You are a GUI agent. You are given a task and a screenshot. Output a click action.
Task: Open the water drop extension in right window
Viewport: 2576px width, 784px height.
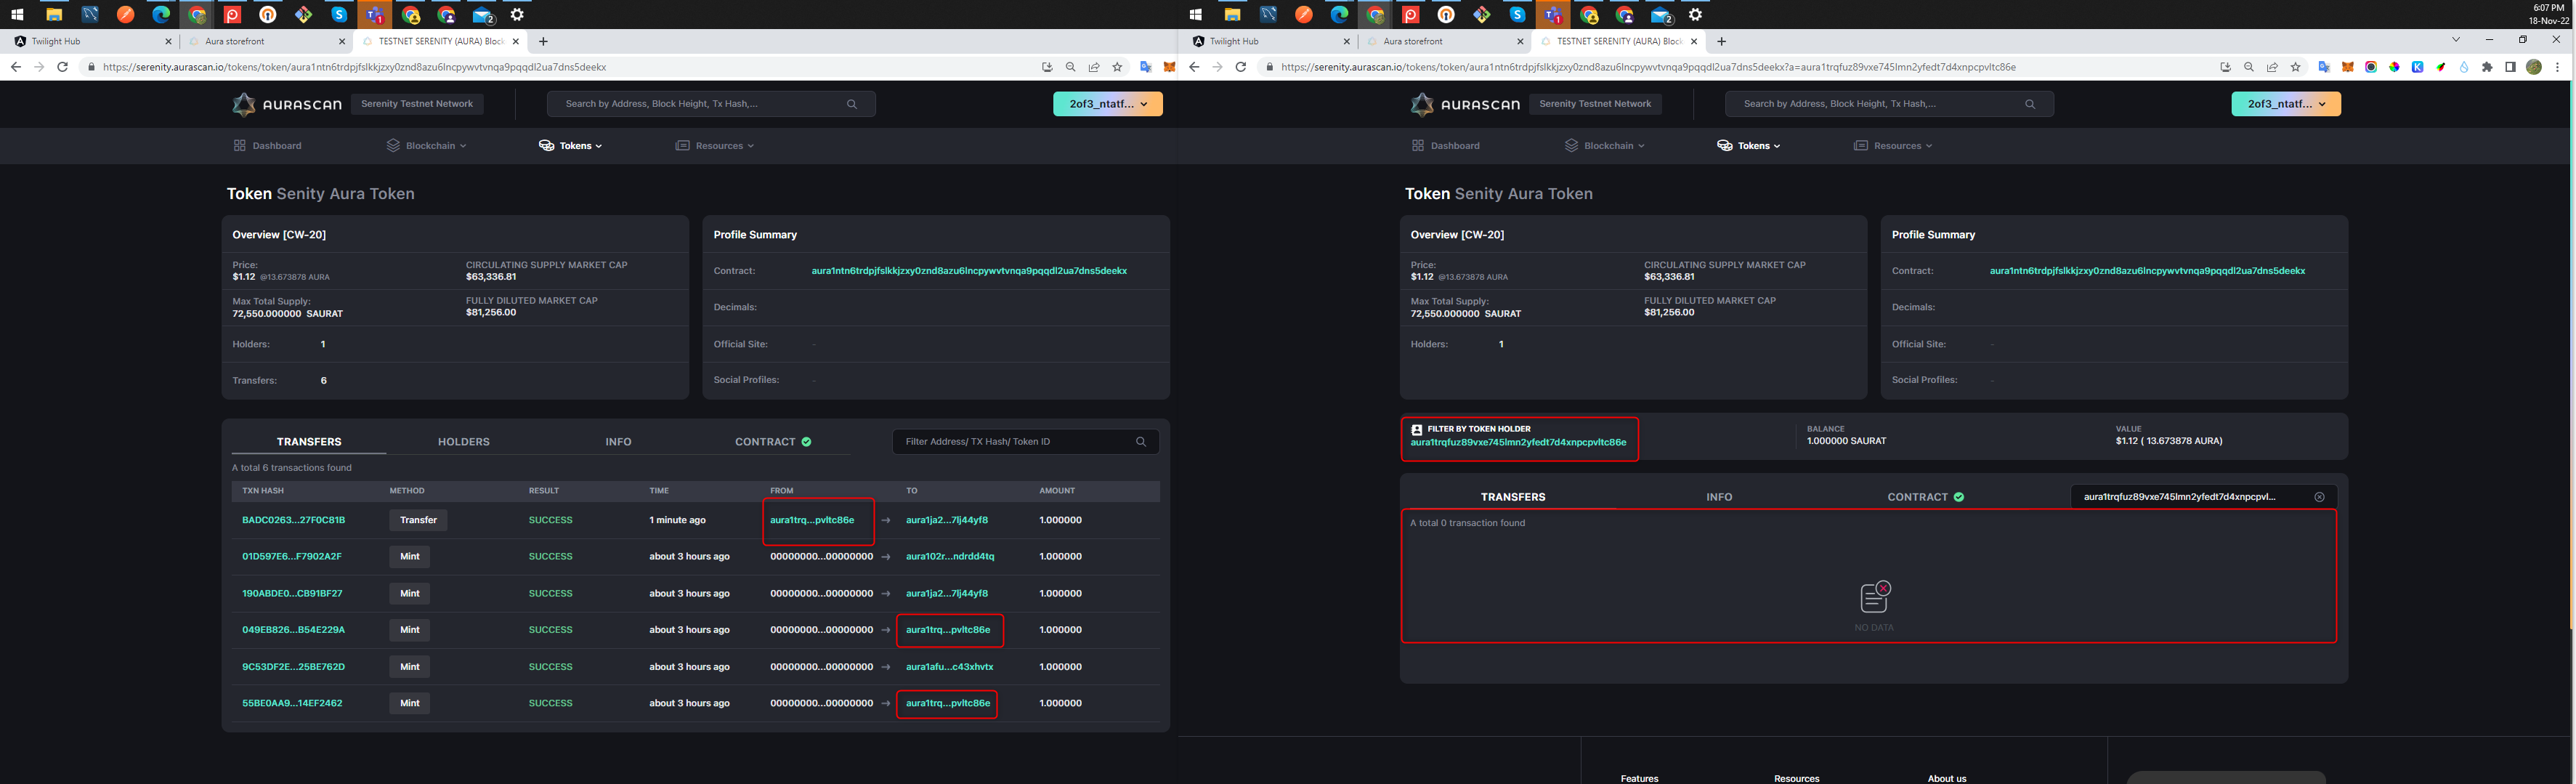pyautogui.click(x=2464, y=67)
